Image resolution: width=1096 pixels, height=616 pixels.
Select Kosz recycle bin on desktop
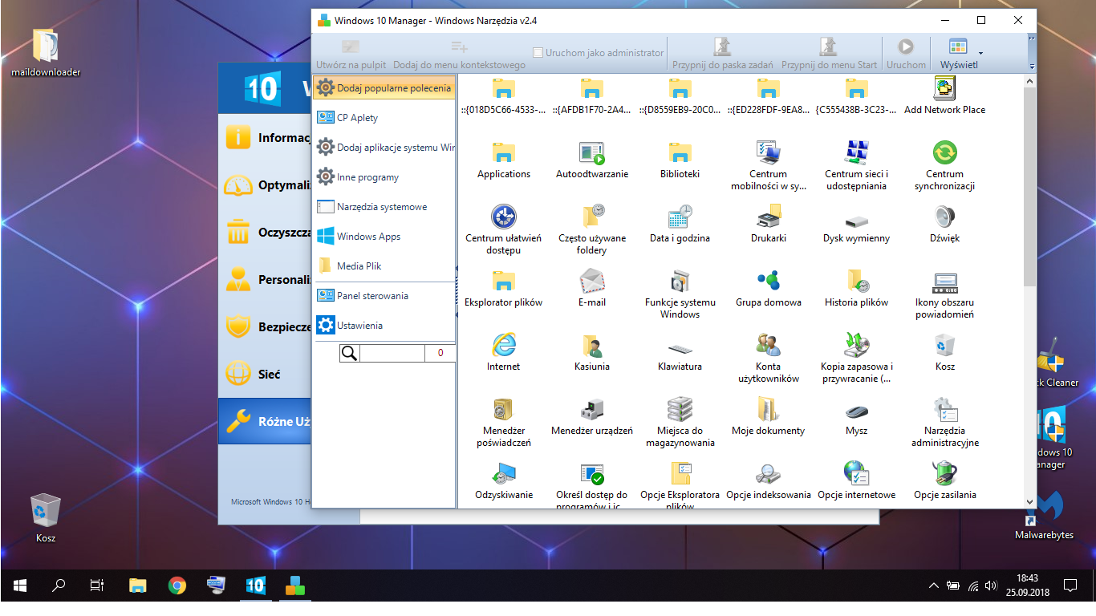(x=46, y=518)
